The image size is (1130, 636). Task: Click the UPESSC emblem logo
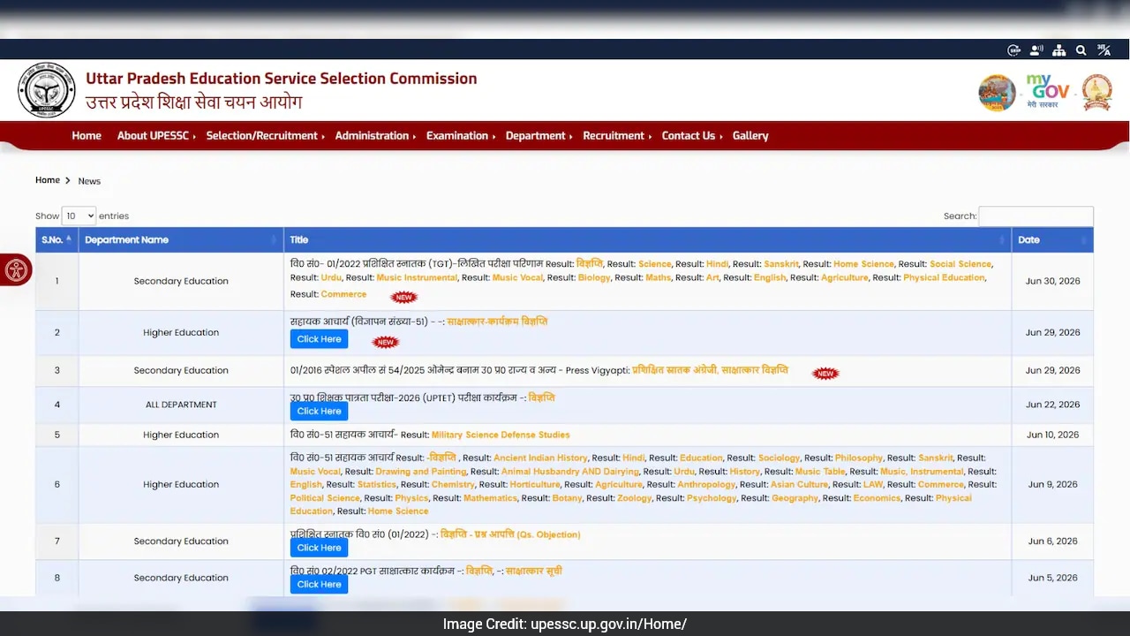click(47, 90)
